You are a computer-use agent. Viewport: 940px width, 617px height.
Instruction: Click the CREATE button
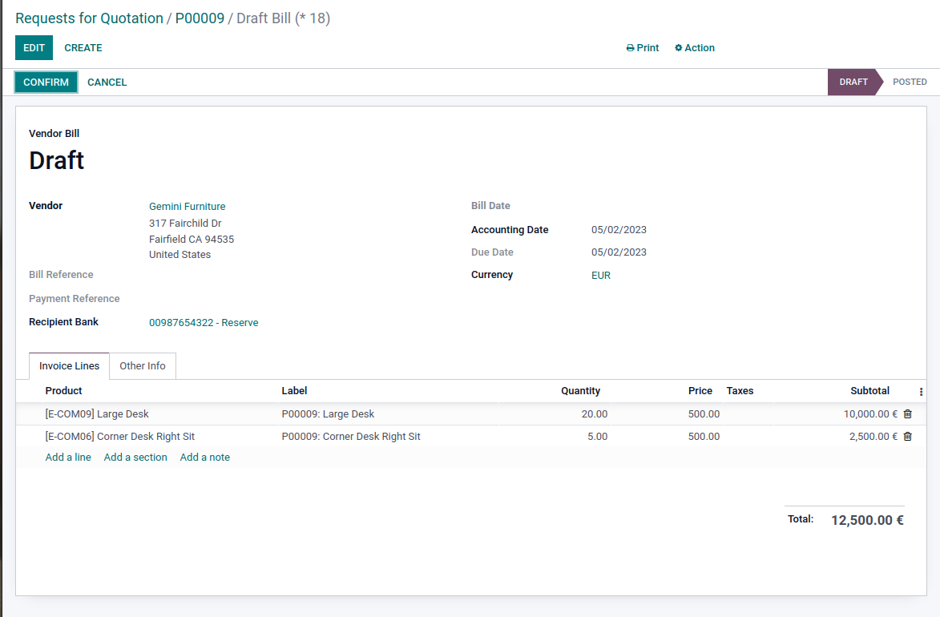point(83,48)
